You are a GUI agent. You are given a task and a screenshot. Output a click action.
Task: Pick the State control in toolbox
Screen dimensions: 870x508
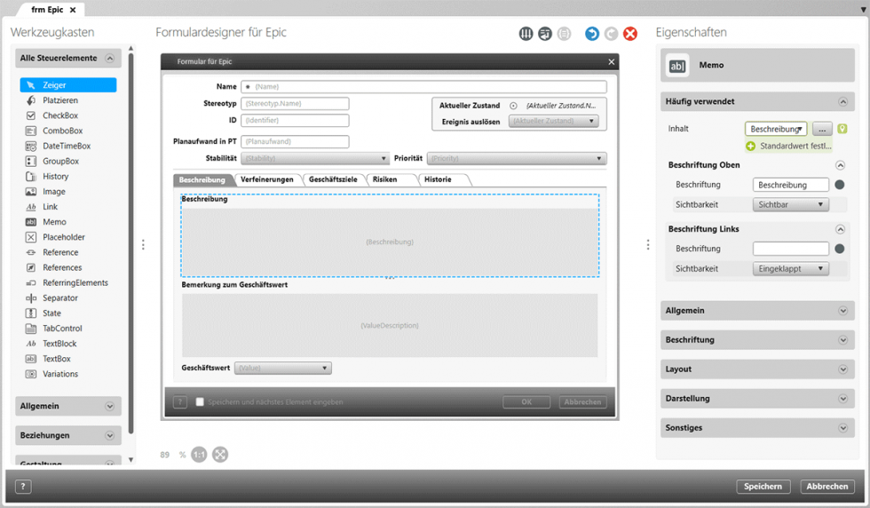point(51,314)
